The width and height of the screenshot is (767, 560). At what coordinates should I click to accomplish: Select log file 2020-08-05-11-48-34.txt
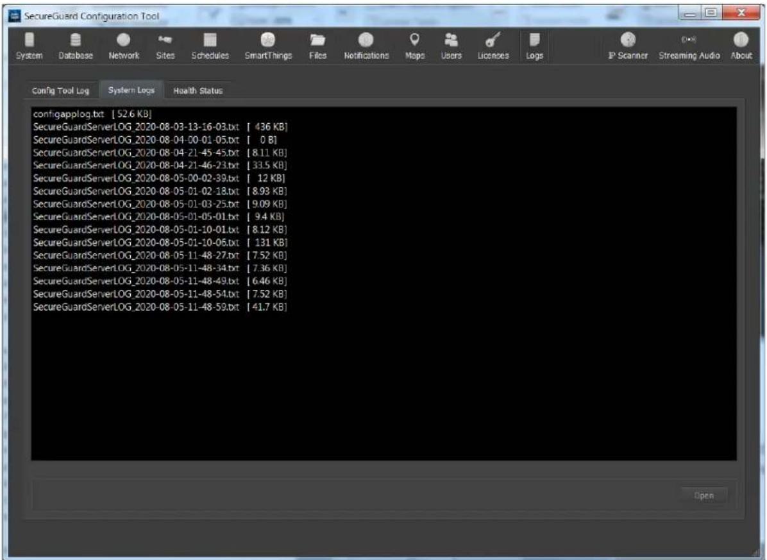point(160,268)
